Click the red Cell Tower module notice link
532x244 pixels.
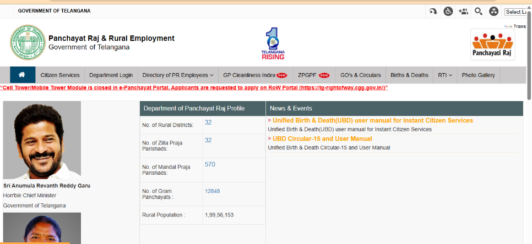coord(194,88)
